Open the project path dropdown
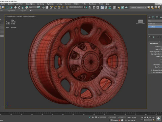Viewport: 162px width, 122px height. [x=138, y=7]
